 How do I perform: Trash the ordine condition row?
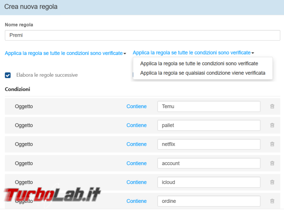pyautogui.click(x=272, y=201)
